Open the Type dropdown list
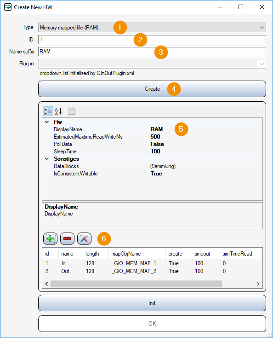 pyautogui.click(x=262, y=28)
